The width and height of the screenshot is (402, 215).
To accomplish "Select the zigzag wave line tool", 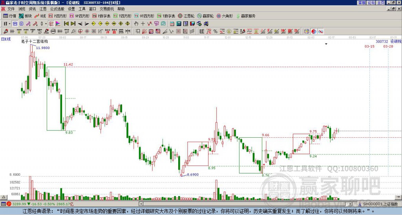I will coord(171,31).
